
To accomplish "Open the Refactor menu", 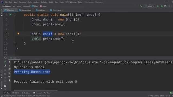I will [44, 2].
